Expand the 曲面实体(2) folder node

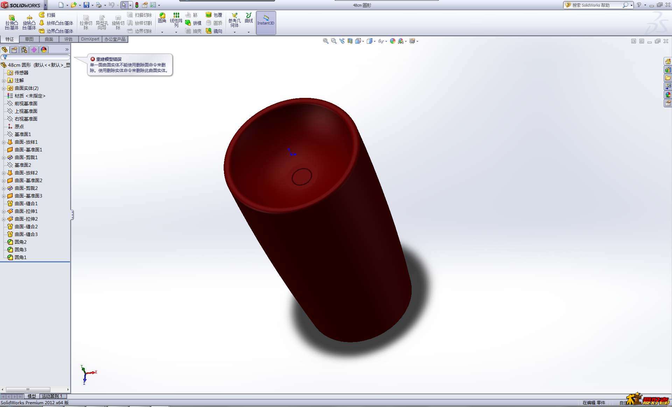(x=4, y=88)
